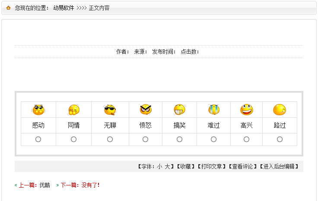Click the 同情 text label
This screenshot has height=201, width=318.
pyautogui.click(x=73, y=125)
